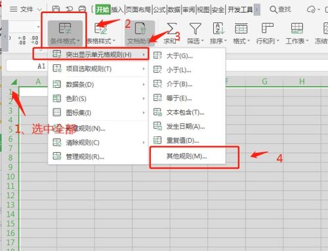Click the A1 name box
The height and width of the screenshot is (251, 328).
[27, 66]
